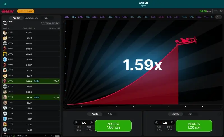Click avatar of player betting 12.52
Screen dimensions: 224x137
click(x=5, y=124)
